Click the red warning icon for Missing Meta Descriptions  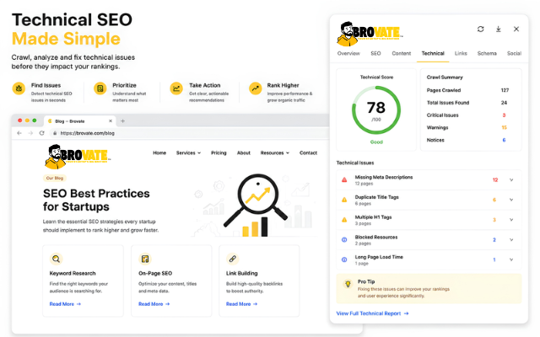click(x=344, y=179)
